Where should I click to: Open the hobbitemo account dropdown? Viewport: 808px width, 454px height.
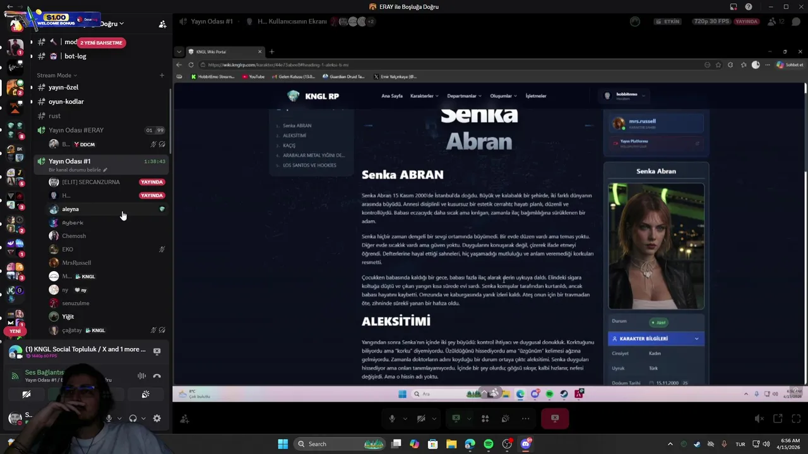coord(625,96)
